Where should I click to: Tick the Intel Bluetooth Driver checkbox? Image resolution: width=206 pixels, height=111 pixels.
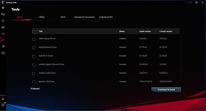tap(34, 48)
